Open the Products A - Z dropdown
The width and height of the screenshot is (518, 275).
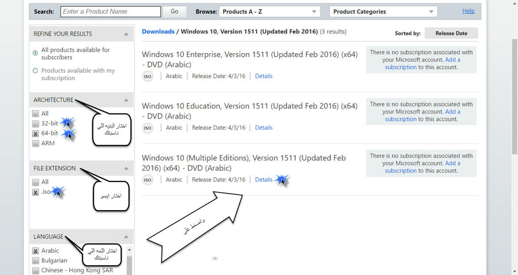[270, 12]
